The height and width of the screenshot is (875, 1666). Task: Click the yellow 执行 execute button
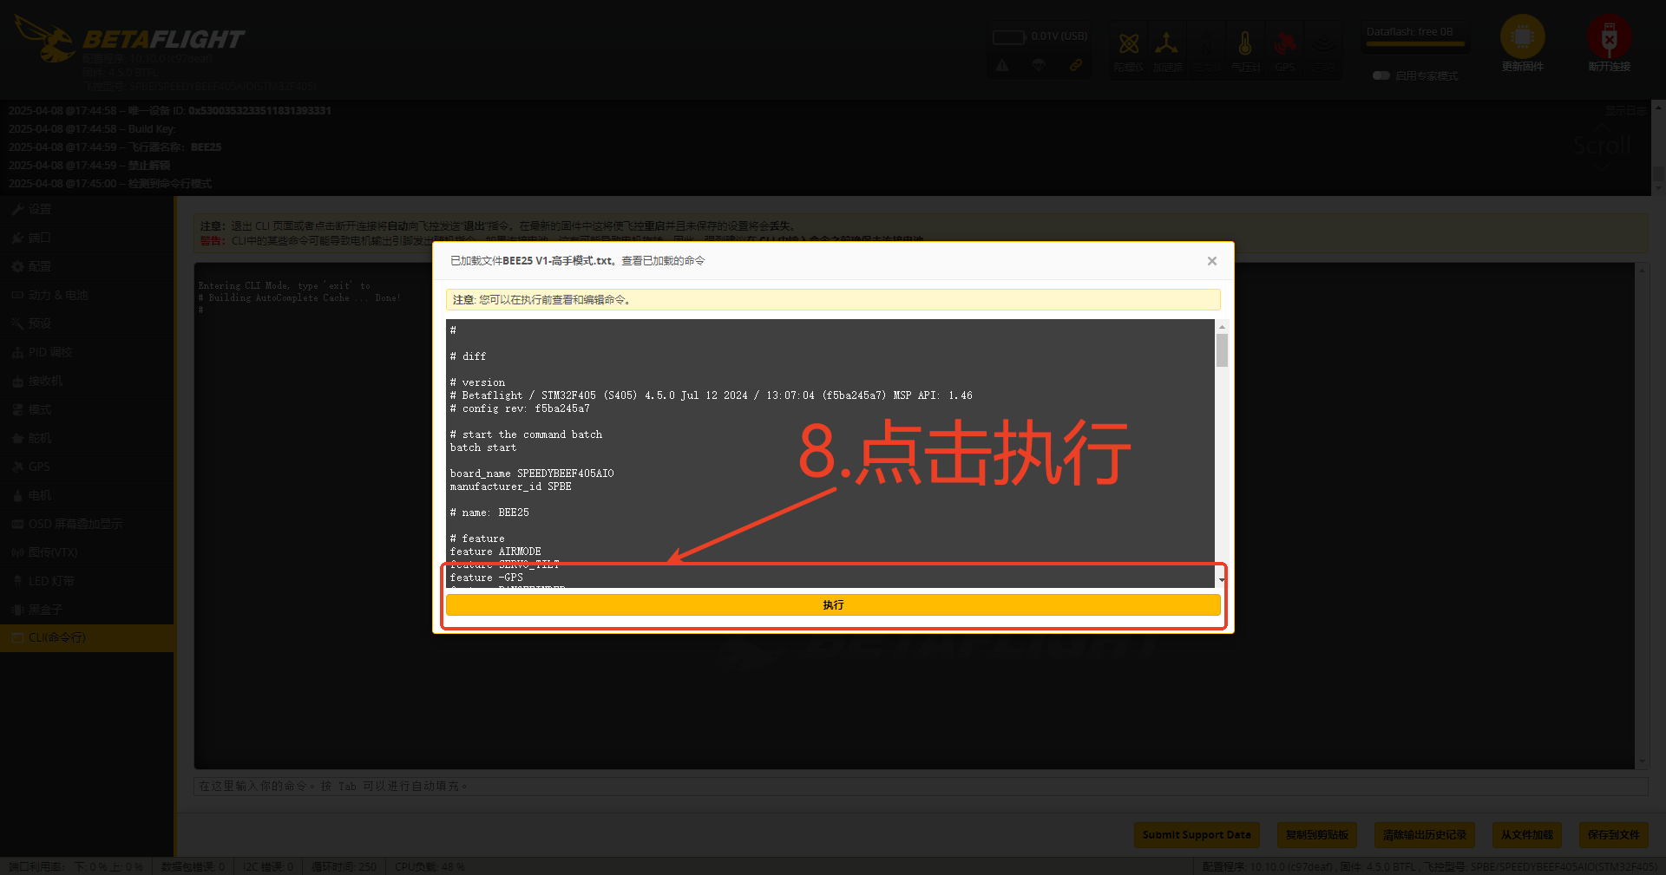pos(833,605)
